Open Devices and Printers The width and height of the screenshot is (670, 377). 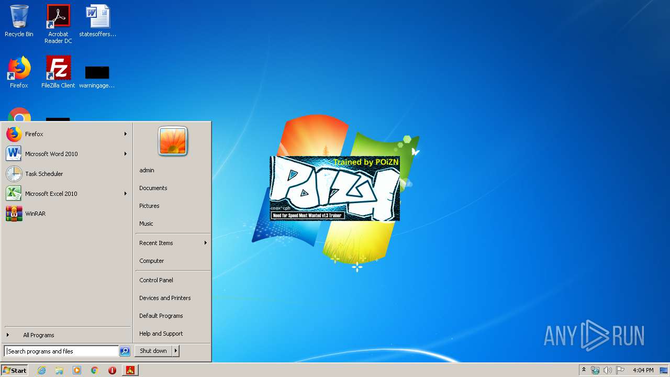[x=165, y=298]
